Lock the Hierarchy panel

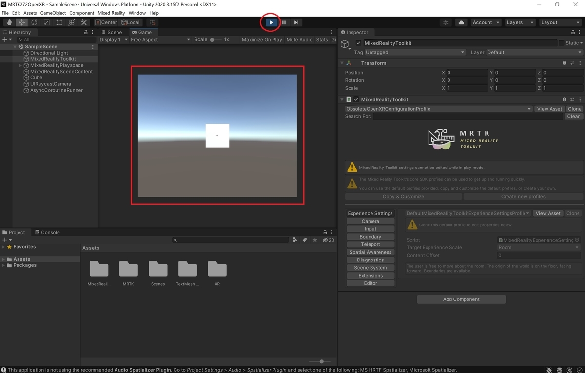pyautogui.click(x=86, y=32)
